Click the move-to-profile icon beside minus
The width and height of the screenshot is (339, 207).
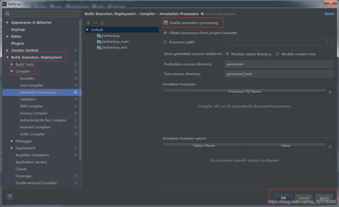pos(102,23)
